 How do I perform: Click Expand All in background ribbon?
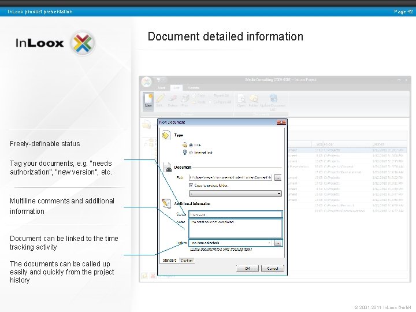tap(220, 95)
